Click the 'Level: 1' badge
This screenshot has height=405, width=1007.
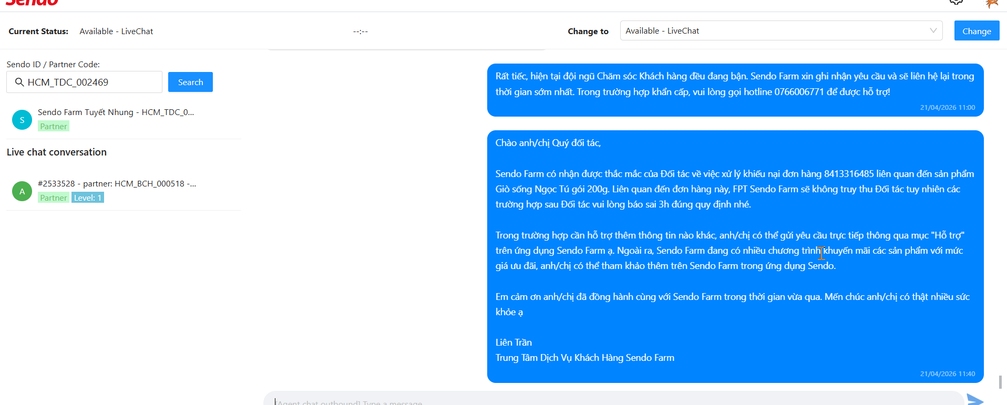(88, 198)
